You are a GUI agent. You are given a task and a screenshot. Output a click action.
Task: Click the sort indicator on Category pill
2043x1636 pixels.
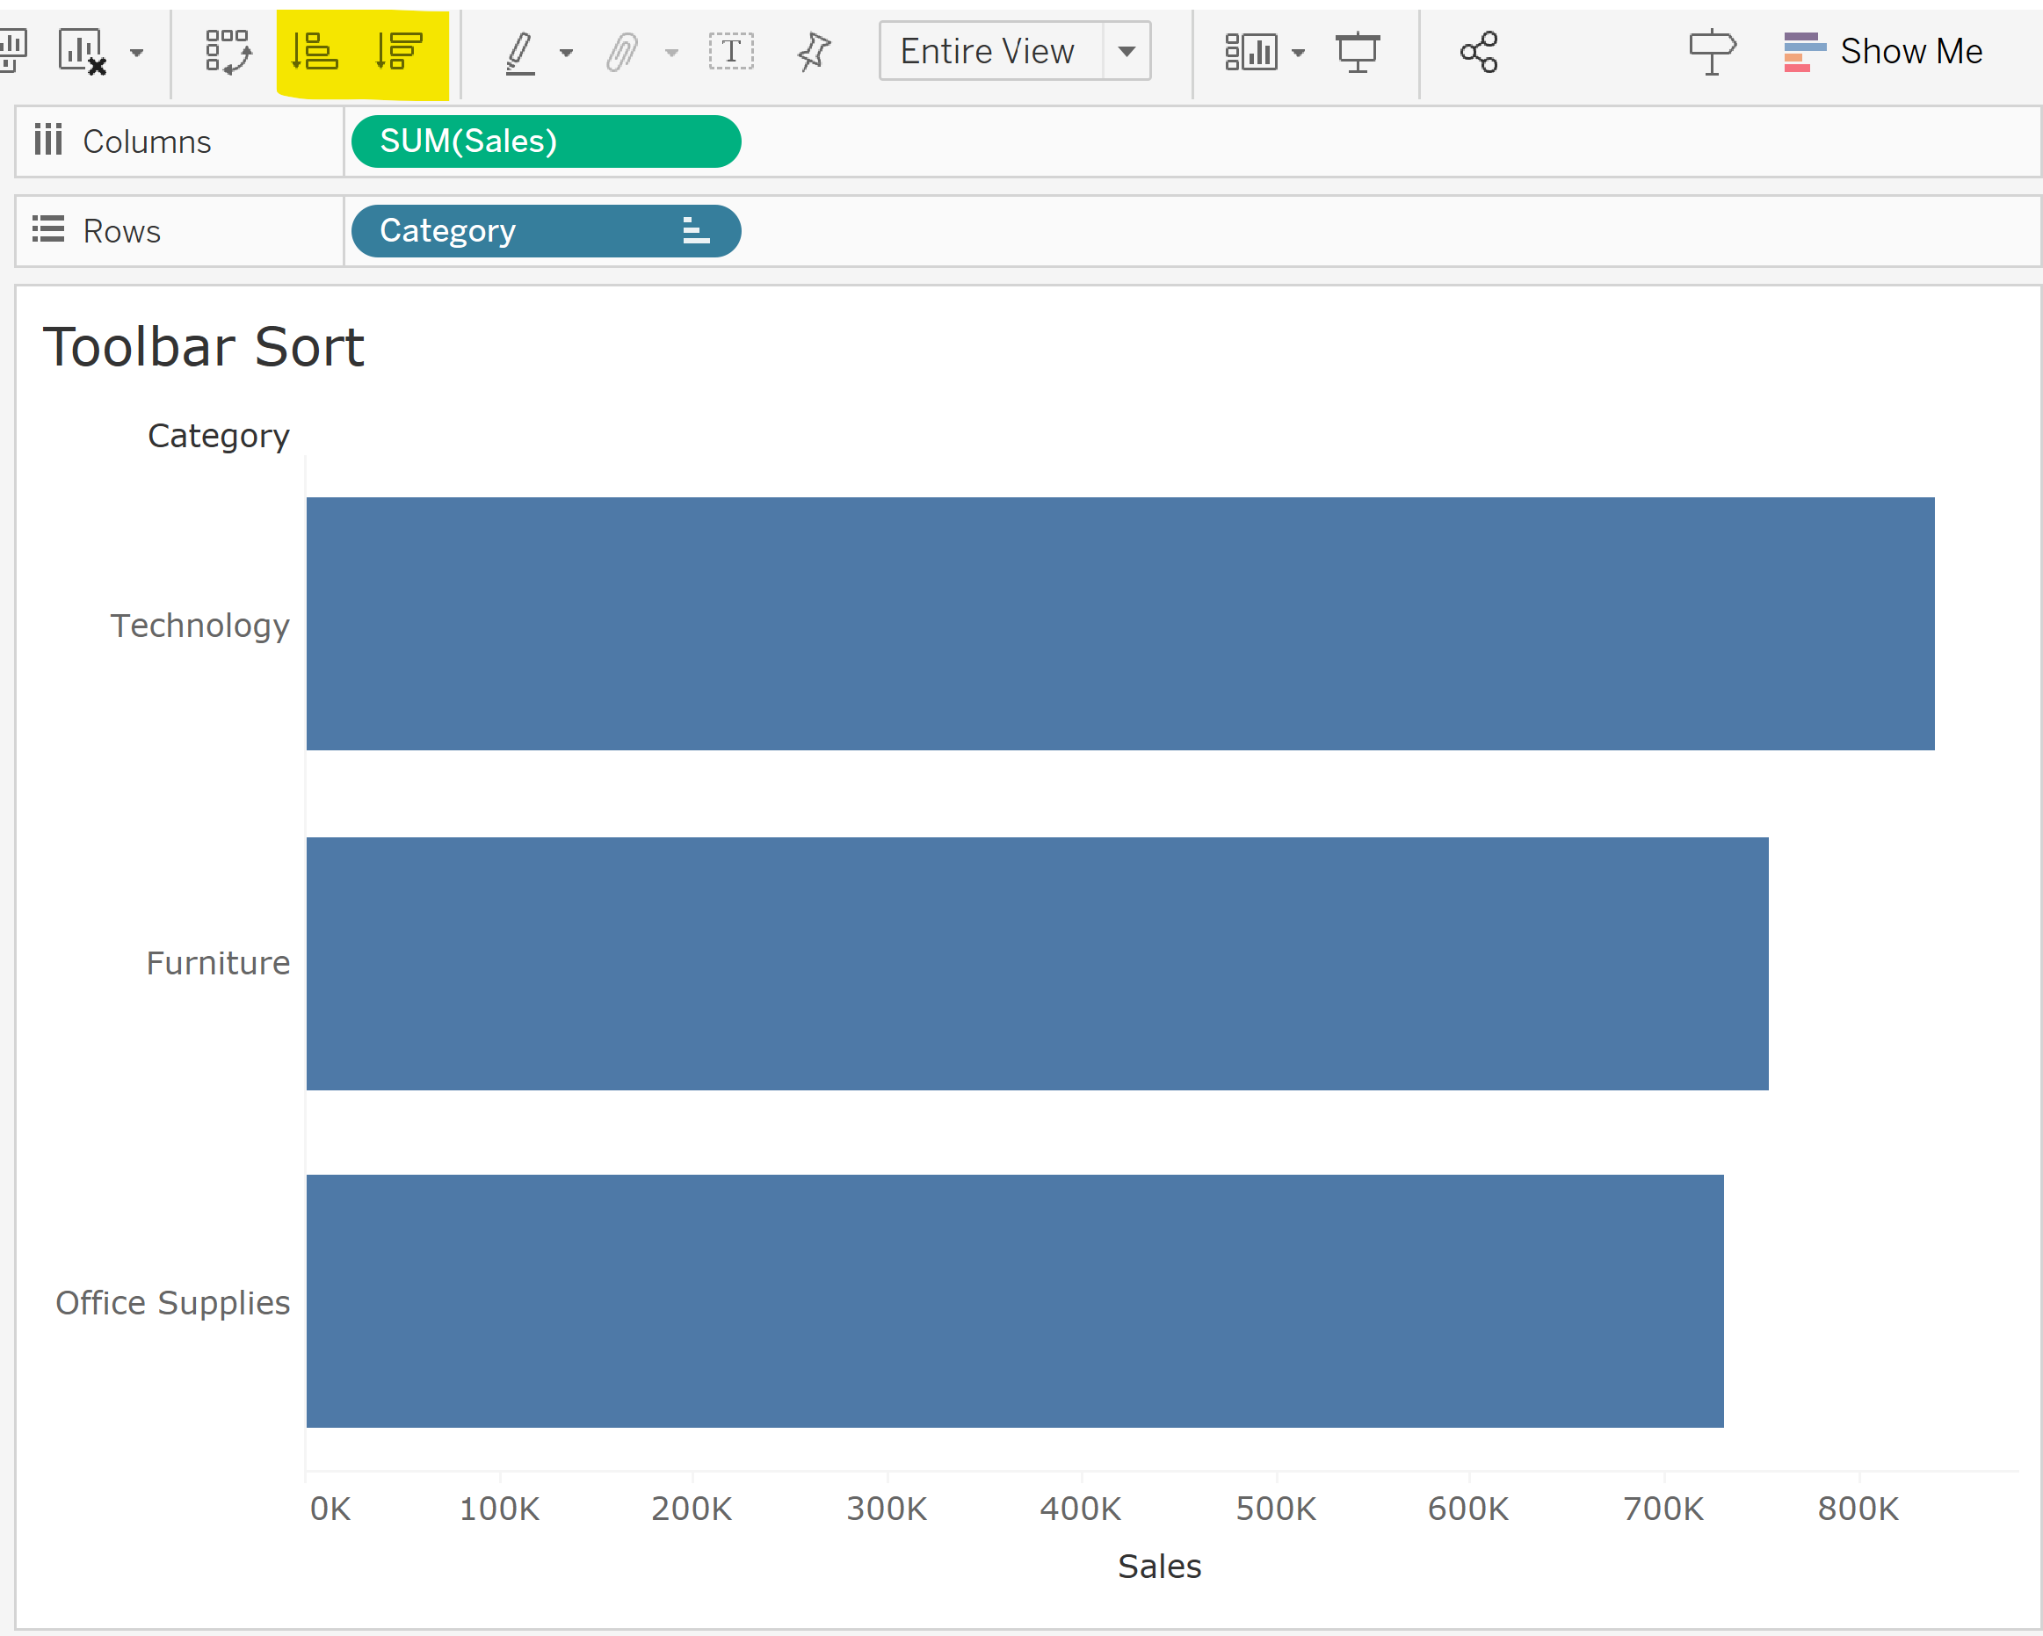coord(697,231)
